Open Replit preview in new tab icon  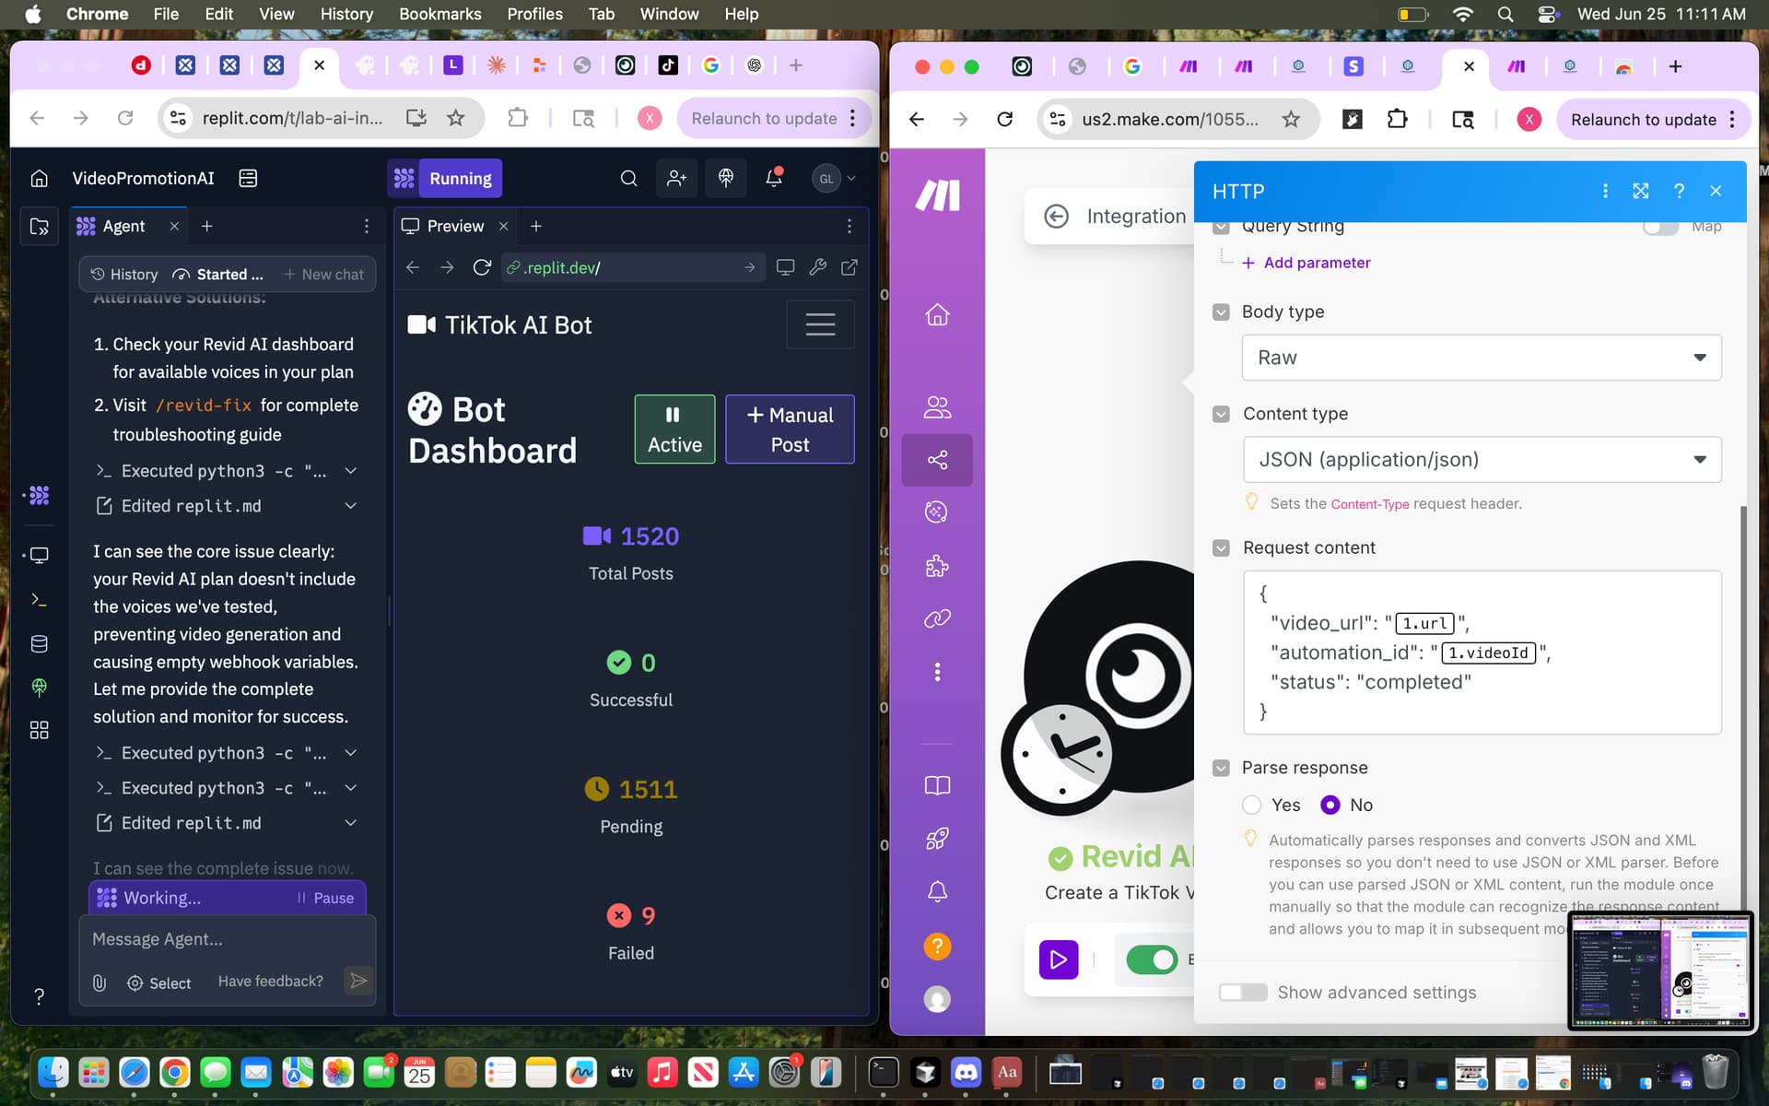(849, 267)
